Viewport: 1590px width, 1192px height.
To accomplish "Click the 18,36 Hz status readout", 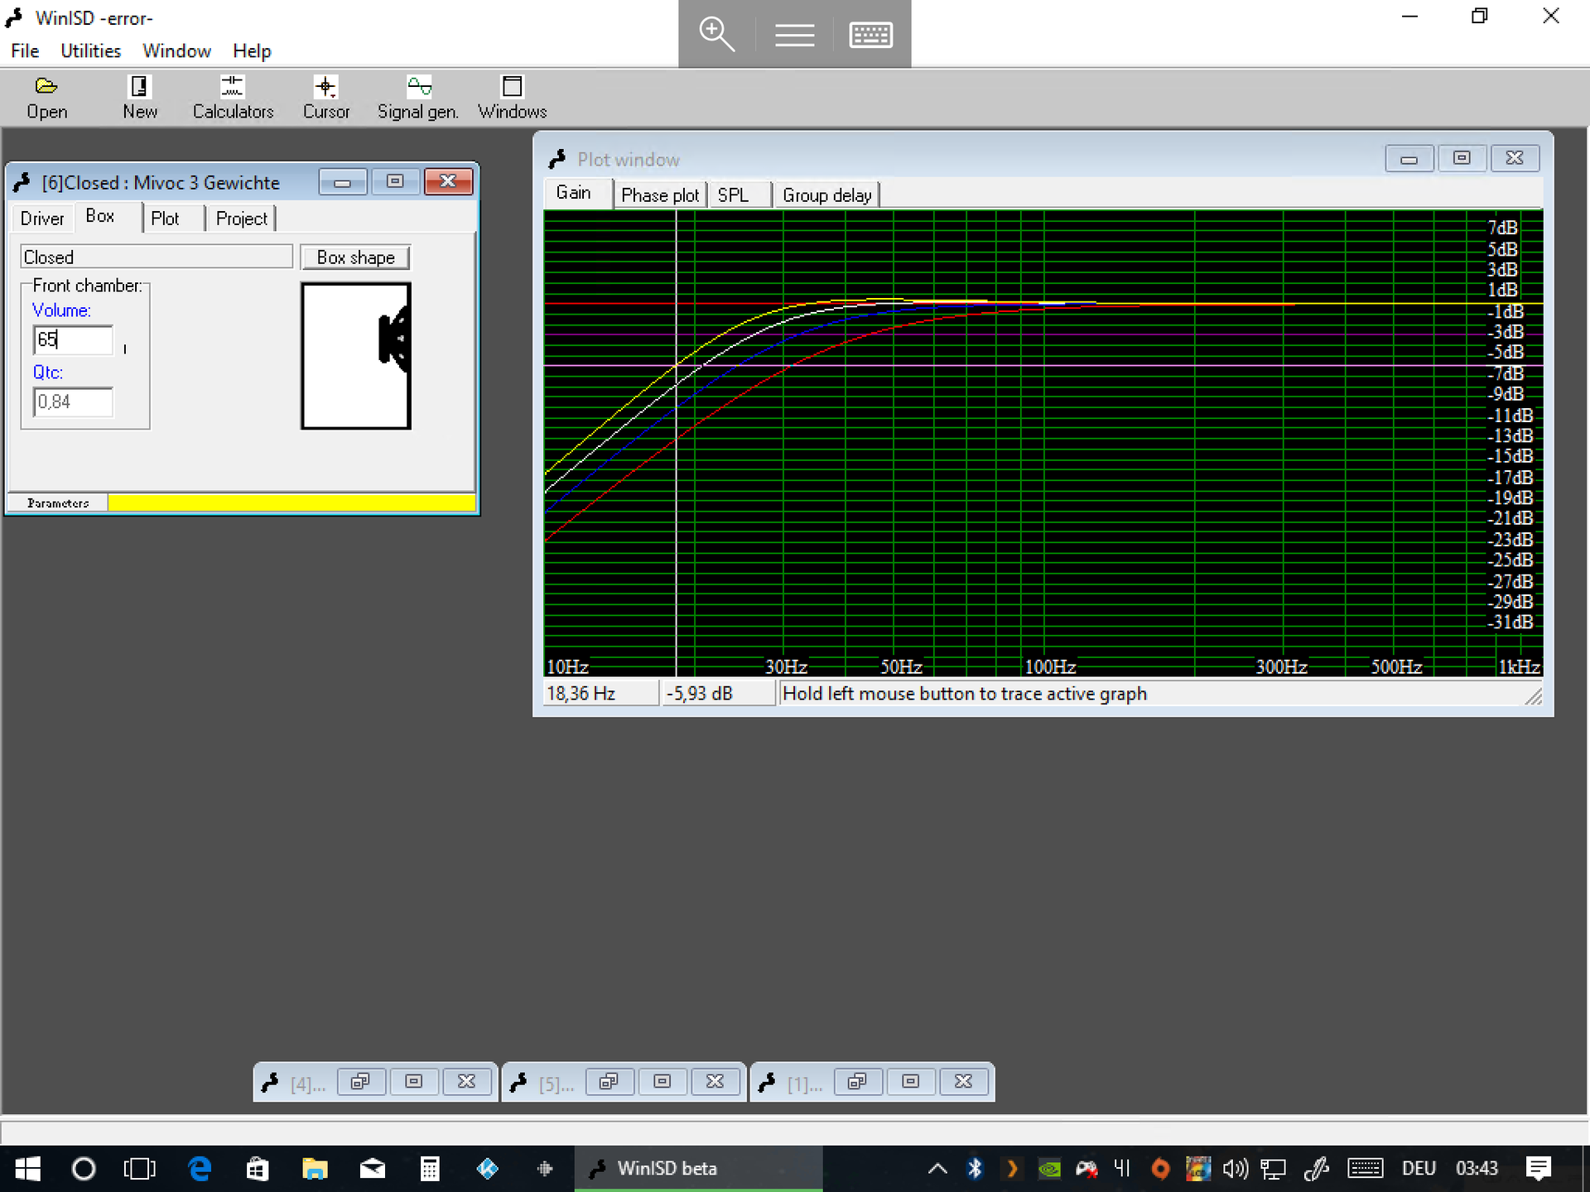I will 601,693.
